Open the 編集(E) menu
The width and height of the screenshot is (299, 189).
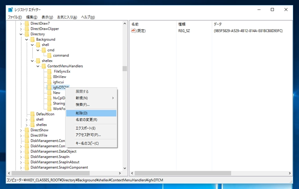pos(31,17)
